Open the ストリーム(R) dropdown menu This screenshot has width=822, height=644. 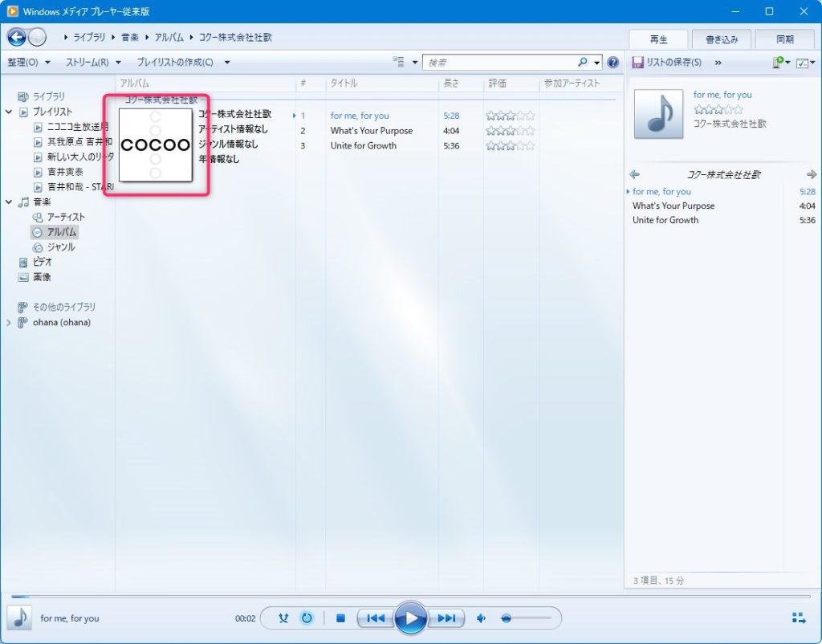(x=93, y=62)
